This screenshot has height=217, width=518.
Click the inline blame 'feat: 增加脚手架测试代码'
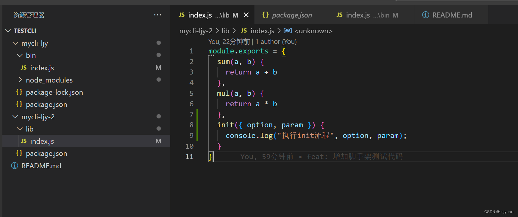[355, 156]
